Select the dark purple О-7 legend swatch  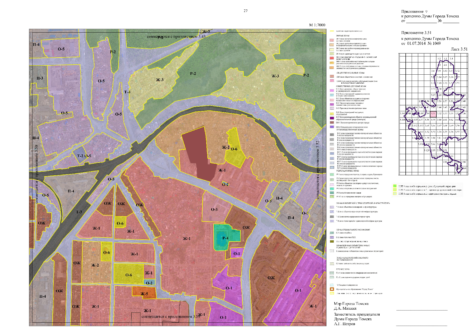(x=332, y=118)
